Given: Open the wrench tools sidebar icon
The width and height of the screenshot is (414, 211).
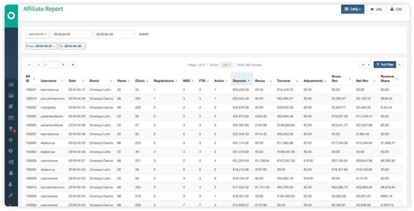Looking at the screenshot, I should (x=11, y=195).
